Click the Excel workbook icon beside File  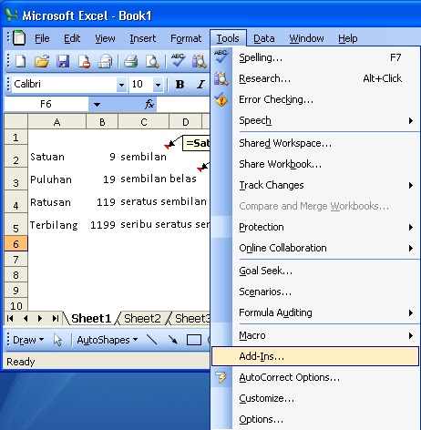[19, 38]
